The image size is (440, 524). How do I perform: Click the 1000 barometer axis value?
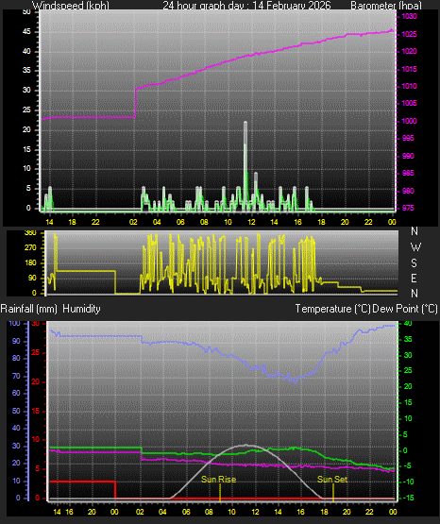point(409,121)
